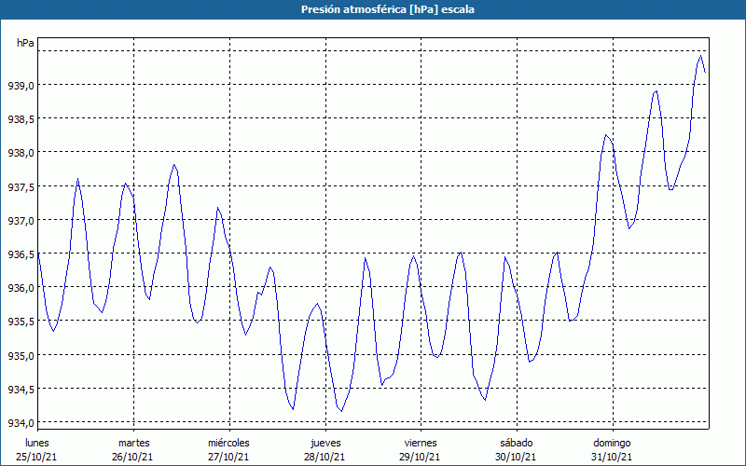Click the 'martes' day label
This screenshot has width=746, height=466.
(x=133, y=443)
